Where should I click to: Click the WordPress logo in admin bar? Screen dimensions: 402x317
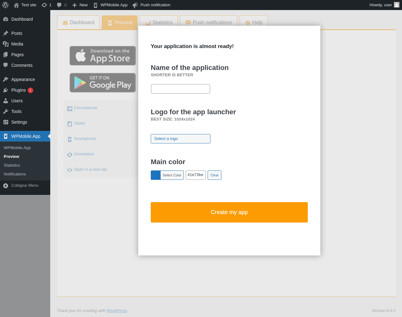click(x=5, y=5)
